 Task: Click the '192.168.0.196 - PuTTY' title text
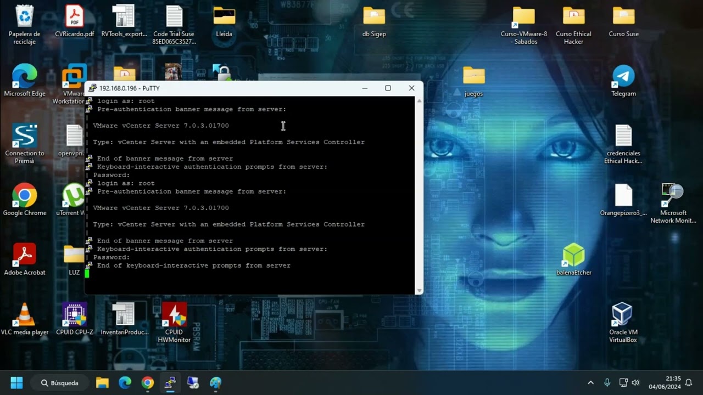point(130,88)
